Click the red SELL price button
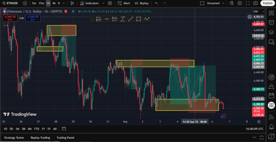 click(x=10, y=18)
